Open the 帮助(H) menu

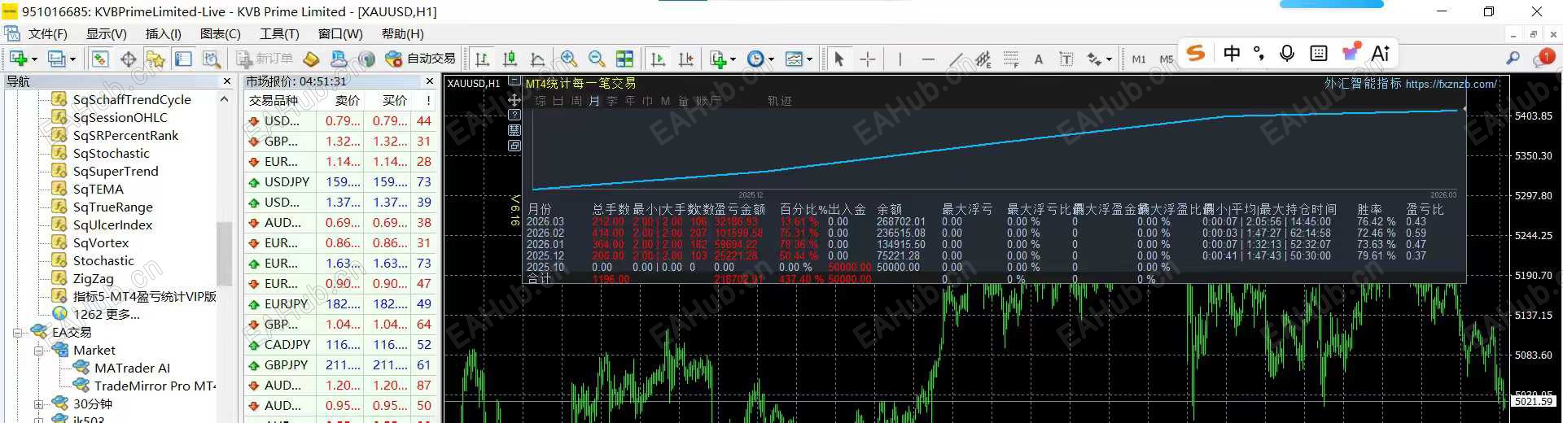(x=402, y=33)
